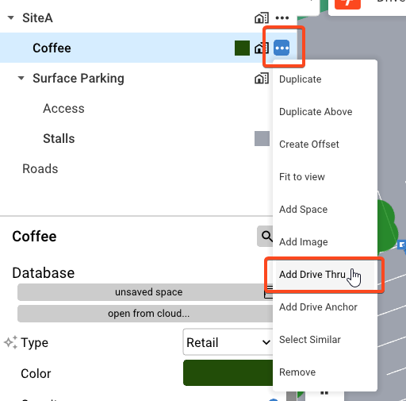
Task: Click the gray Stalls color swatch
Action: 262,139
